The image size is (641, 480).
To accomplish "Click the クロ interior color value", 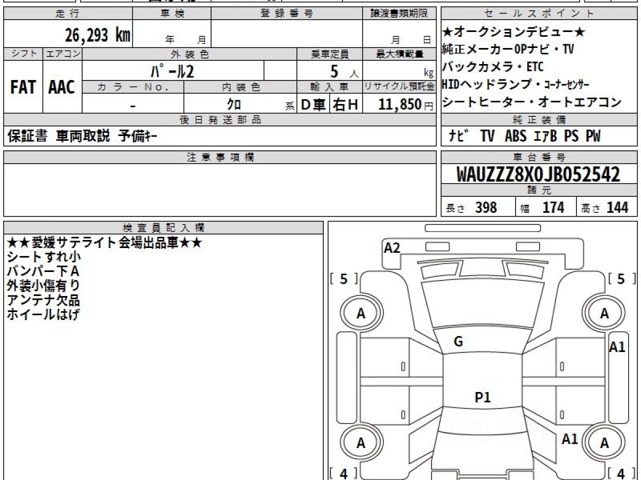I will click(234, 105).
